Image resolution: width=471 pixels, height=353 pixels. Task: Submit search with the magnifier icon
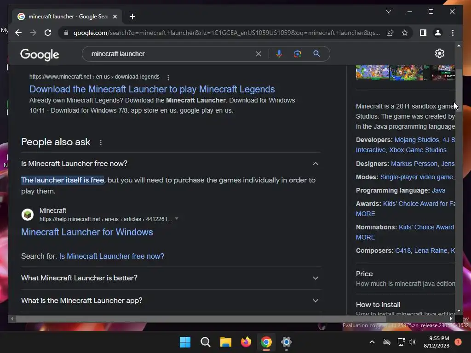click(316, 54)
